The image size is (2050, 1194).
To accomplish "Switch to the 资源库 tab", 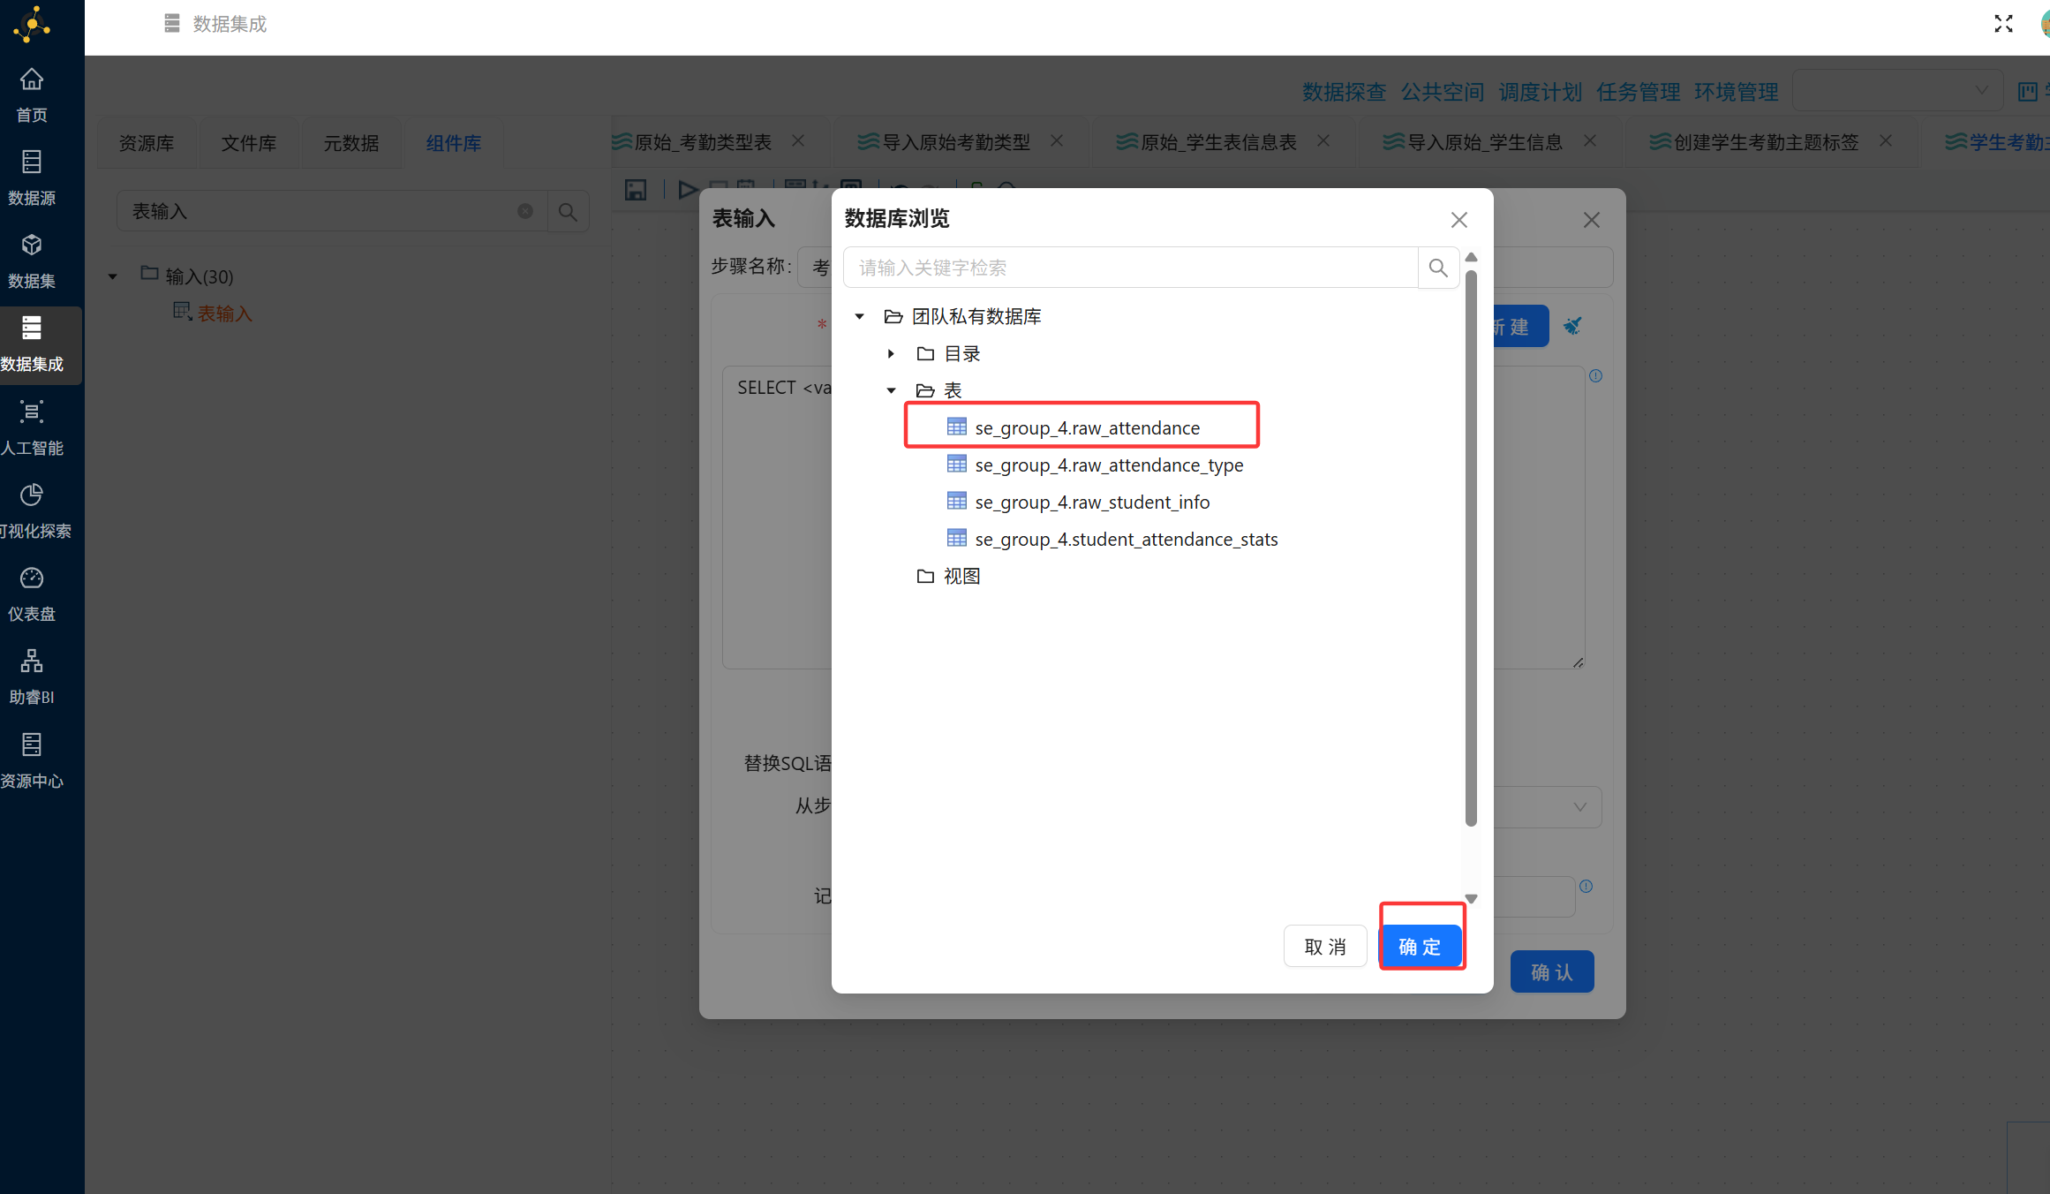I will [x=147, y=143].
